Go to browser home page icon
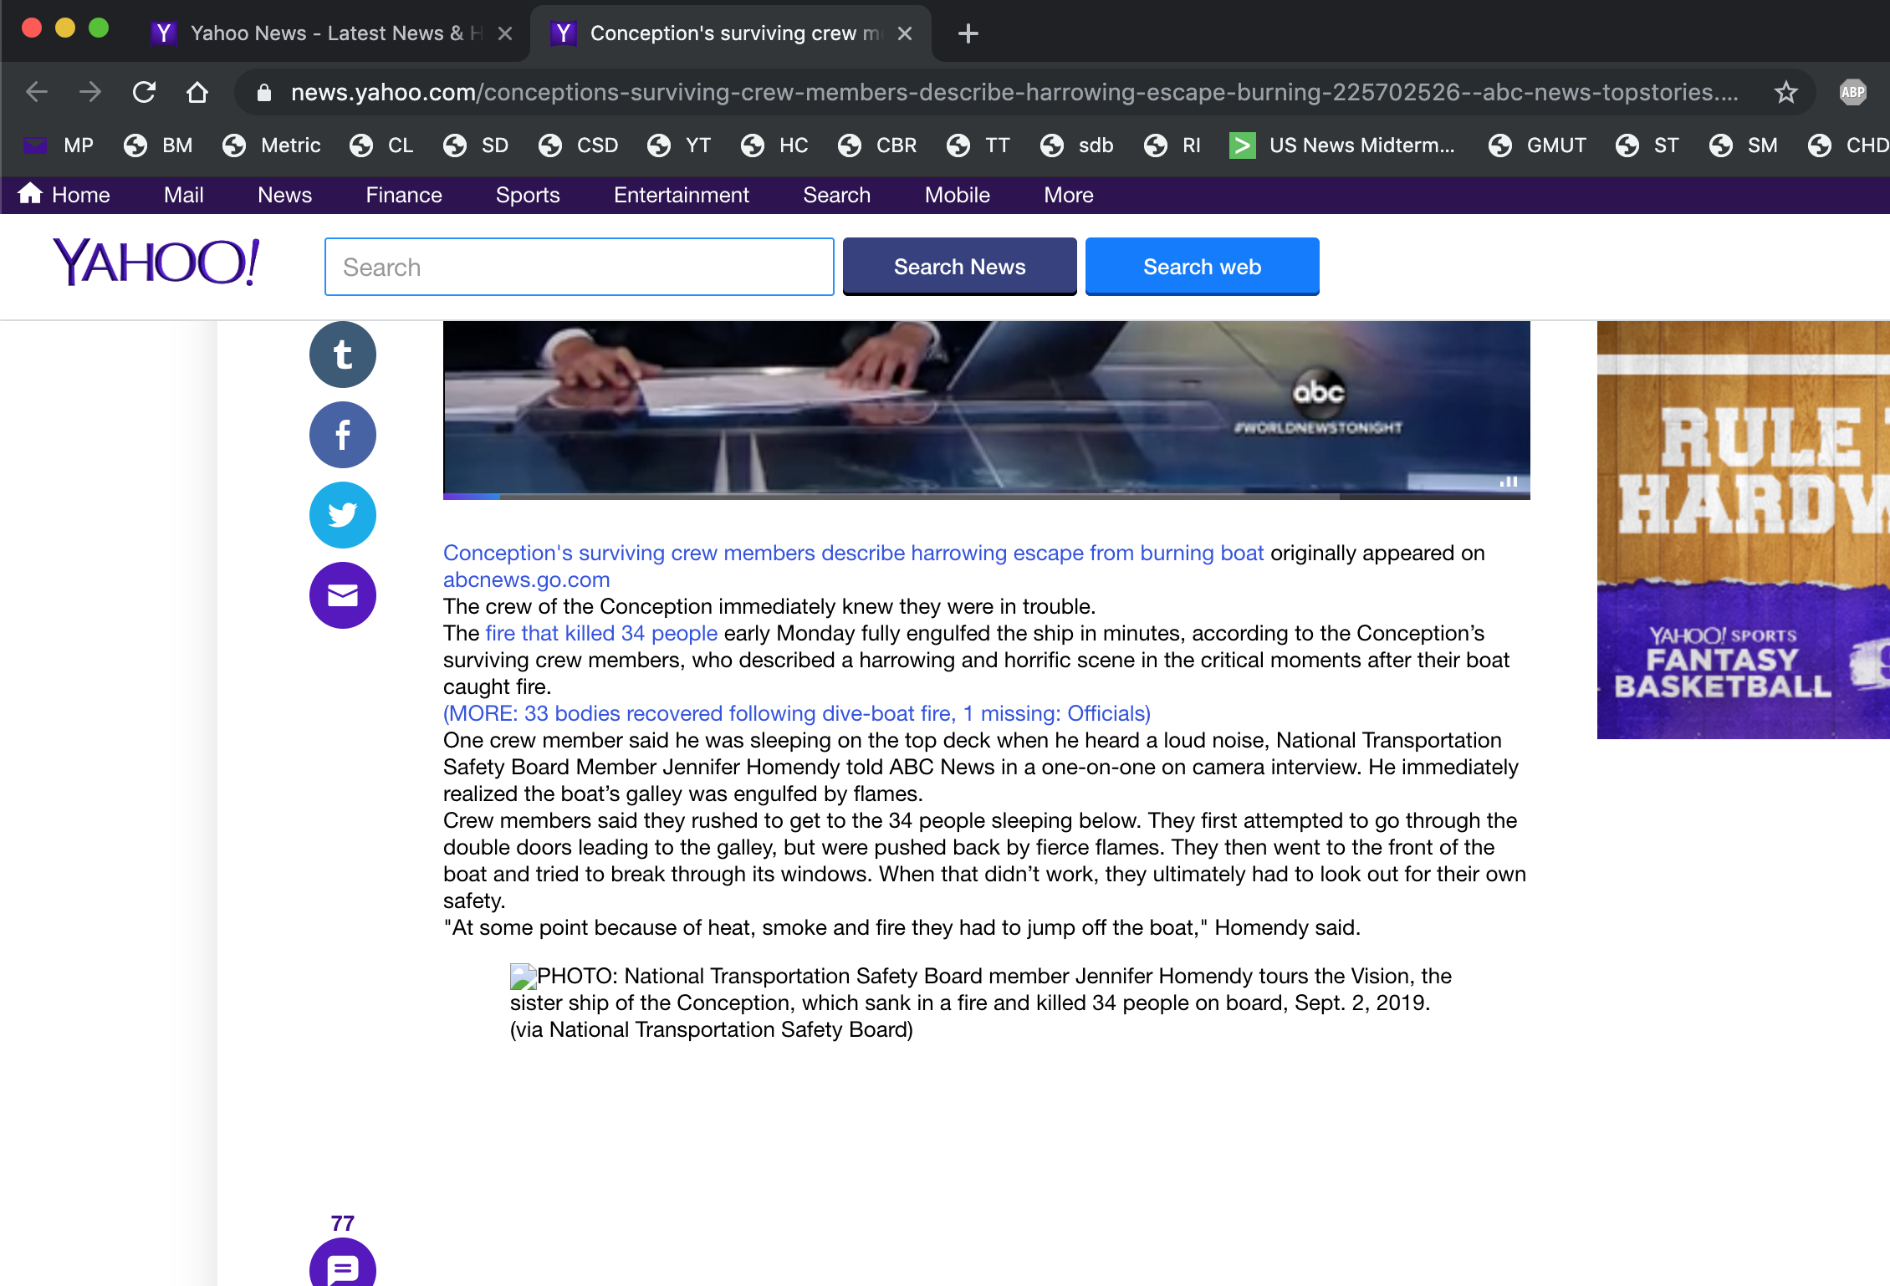This screenshot has width=1890, height=1286. pos(197,92)
